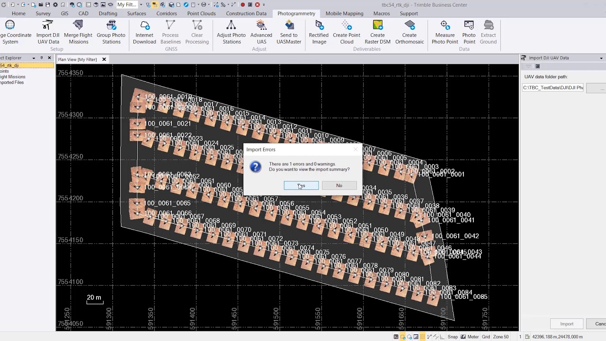Expand Project Explorer panel options arrow
This screenshot has height=341, width=606.
34,58
